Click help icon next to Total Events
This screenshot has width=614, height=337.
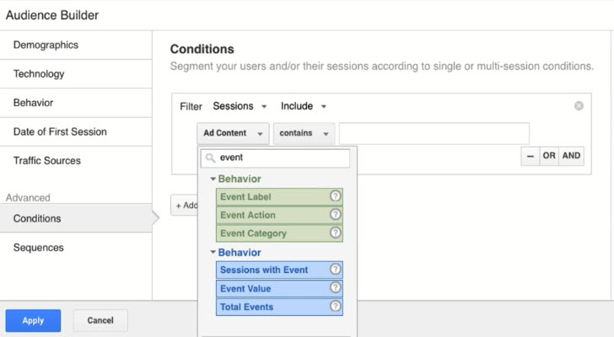(335, 308)
